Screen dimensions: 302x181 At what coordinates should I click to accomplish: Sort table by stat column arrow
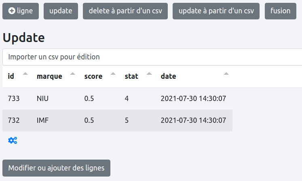[x=149, y=74]
